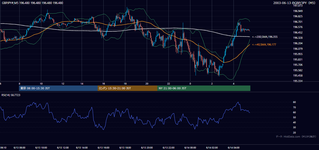Image resolution: width=319 pixels, height=150 pixels.
Task: Click the HistData.com data source credit
Action: pyautogui.click(x=296, y=136)
